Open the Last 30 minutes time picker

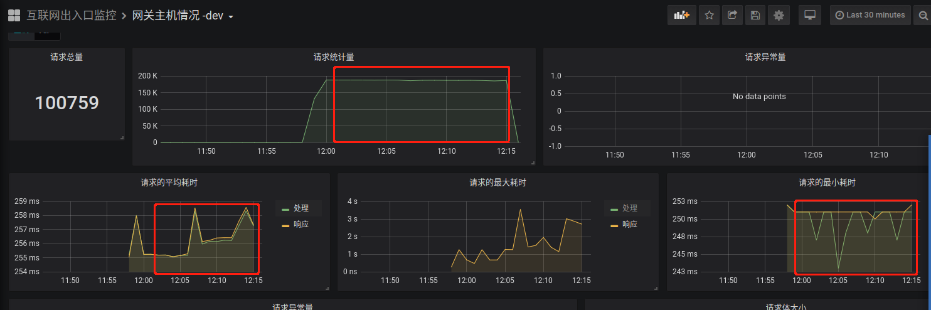point(870,15)
